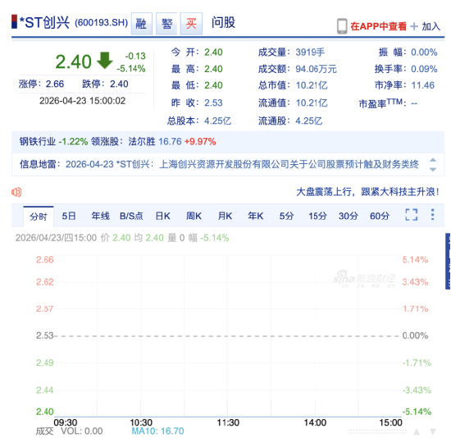Click the blue side tab at right edge
The image size is (451, 438).
[x=448, y=261]
